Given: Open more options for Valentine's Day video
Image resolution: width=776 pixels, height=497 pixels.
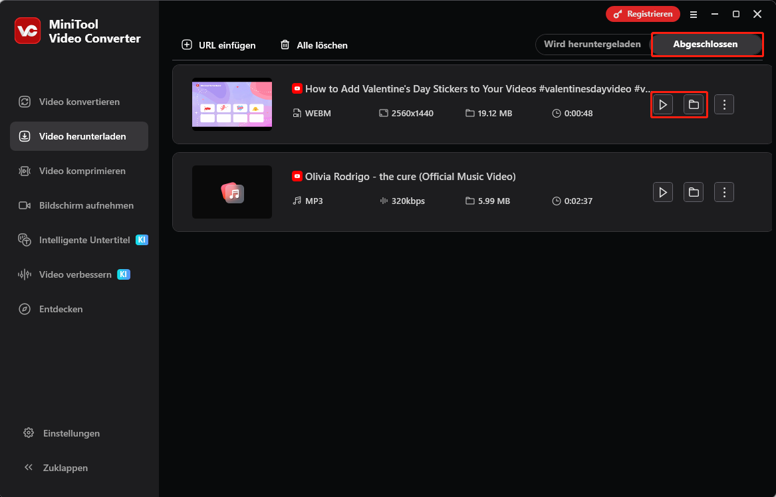Looking at the screenshot, I should (724, 104).
